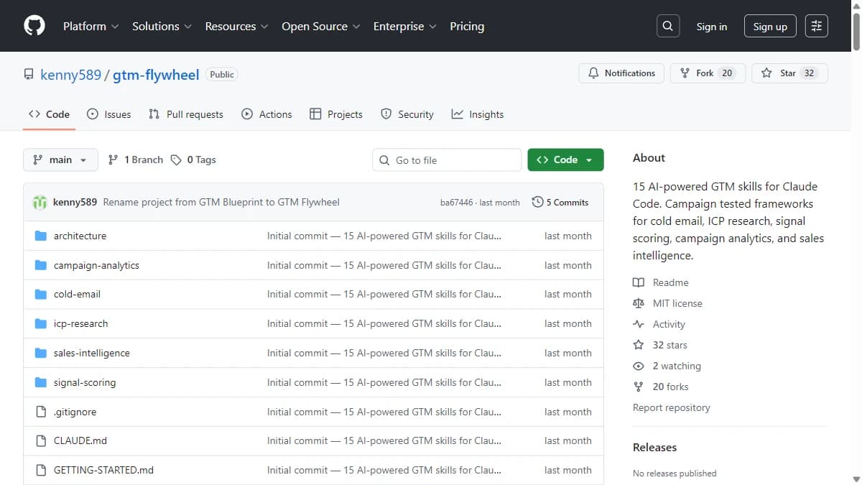Switch to the Insights tab
Image resolution: width=862 pixels, height=485 pixels.
point(477,114)
